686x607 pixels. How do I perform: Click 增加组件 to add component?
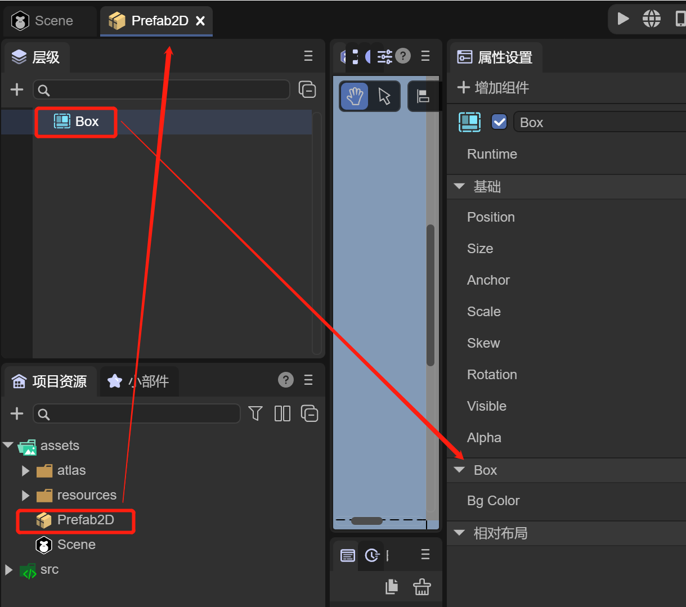click(x=494, y=88)
